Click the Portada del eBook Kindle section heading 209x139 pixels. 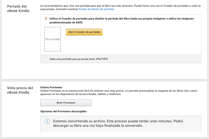point(18,8)
